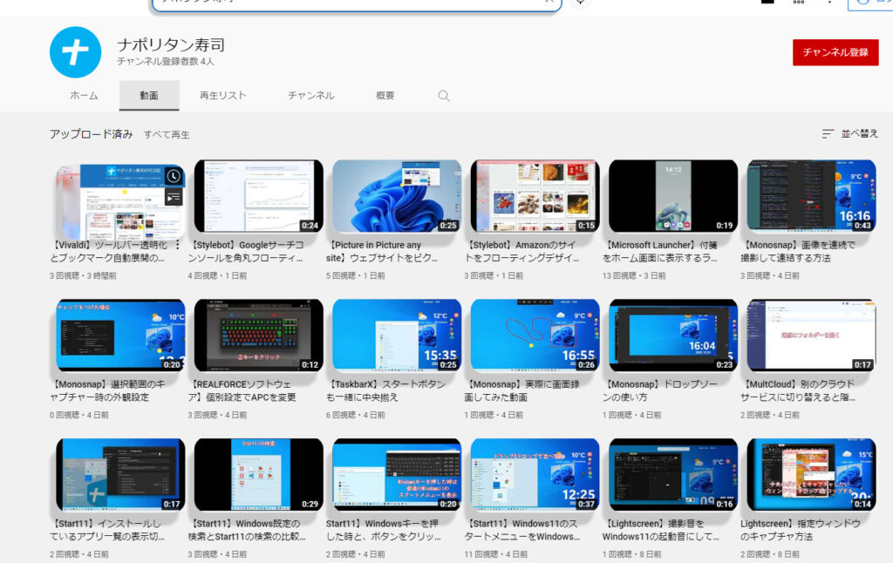Open the Monosnap 0:20 video thumbnail
The width and height of the screenshot is (893, 563).
pyautogui.click(x=120, y=336)
